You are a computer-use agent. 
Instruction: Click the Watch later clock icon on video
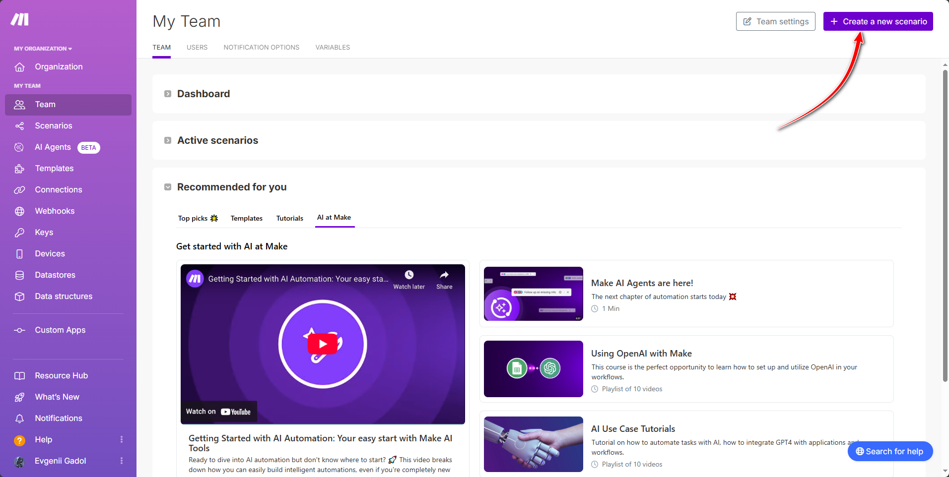pyautogui.click(x=409, y=275)
